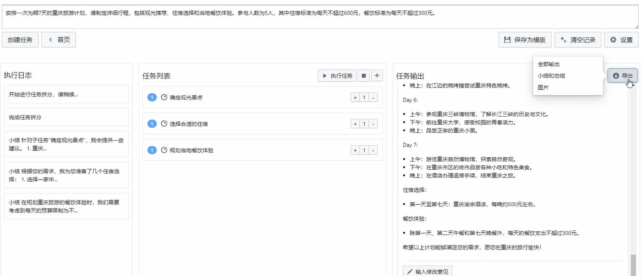This screenshot has height=276, width=642.
Task: Increase count for 确定观光景点 task
Action: (x=355, y=98)
